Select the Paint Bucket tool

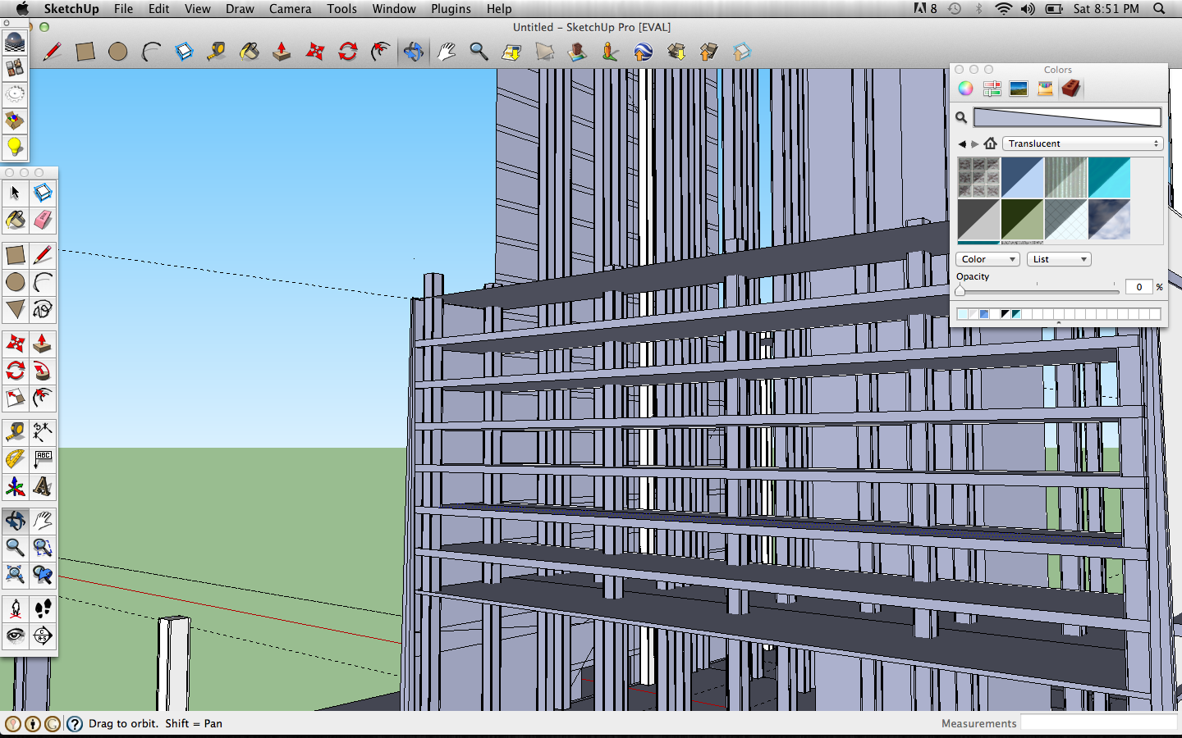(15, 221)
